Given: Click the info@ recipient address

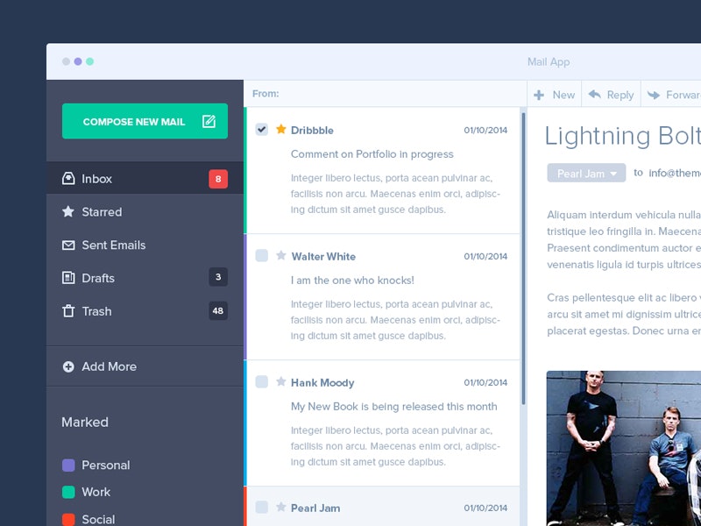Looking at the screenshot, I should (x=675, y=173).
